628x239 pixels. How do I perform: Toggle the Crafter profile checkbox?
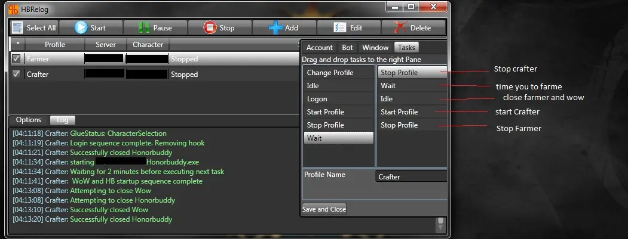(x=17, y=75)
